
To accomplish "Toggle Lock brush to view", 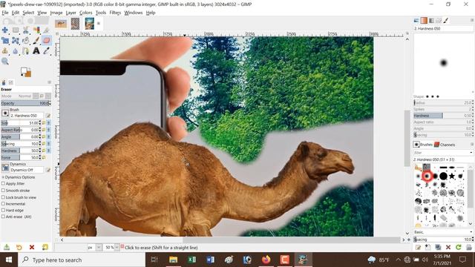I will tap(3, 197).
